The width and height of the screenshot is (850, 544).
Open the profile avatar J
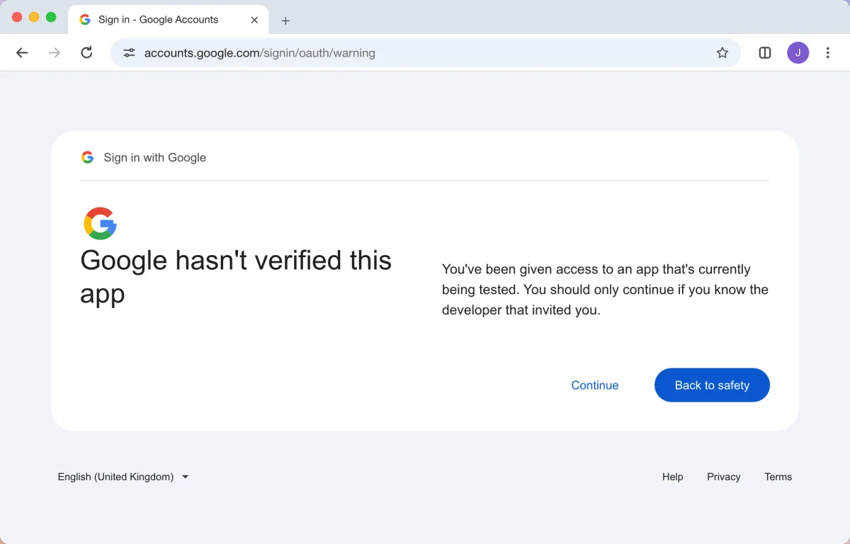click(798, 52)
